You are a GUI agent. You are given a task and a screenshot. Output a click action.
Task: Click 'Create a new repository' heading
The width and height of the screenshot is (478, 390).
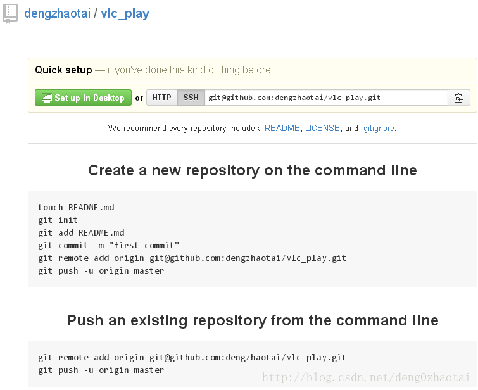tap(253, 170)
